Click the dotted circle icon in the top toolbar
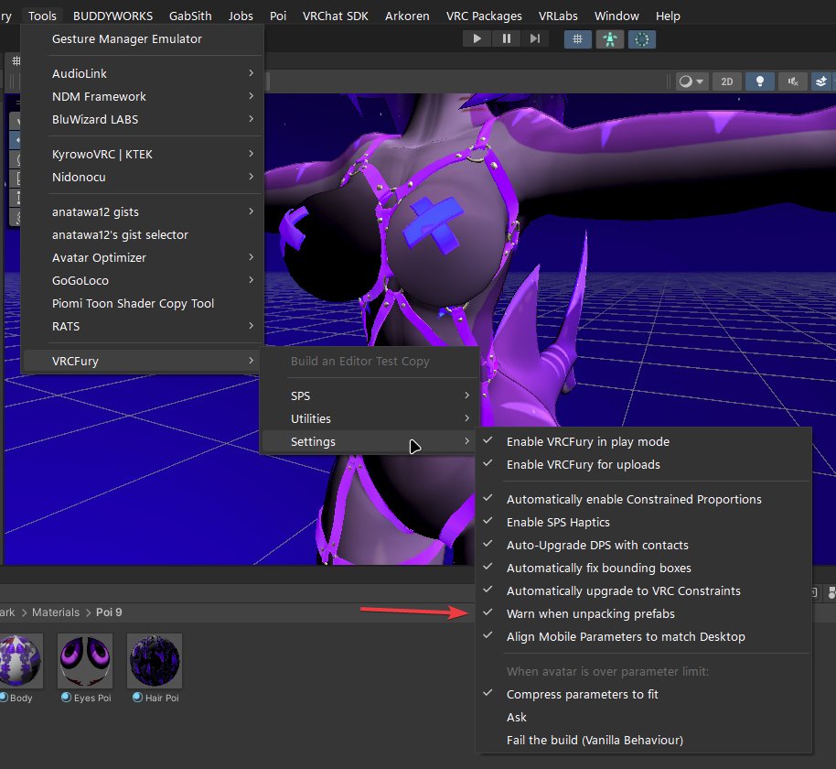Image resolution: width=836 pixels, height=769 pixels. point(642,39)
